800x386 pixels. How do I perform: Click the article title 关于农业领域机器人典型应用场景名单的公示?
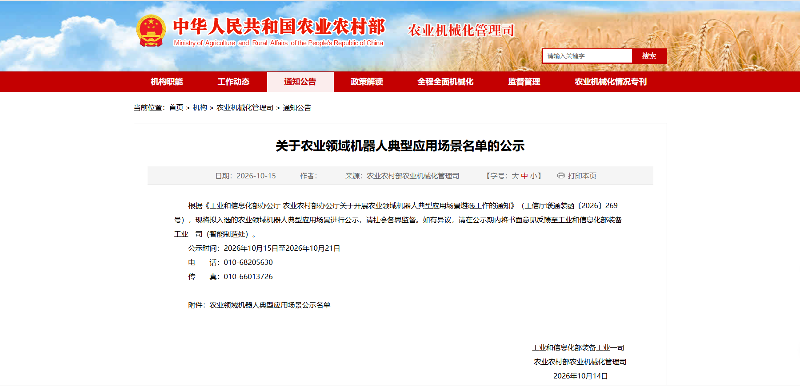400,146
